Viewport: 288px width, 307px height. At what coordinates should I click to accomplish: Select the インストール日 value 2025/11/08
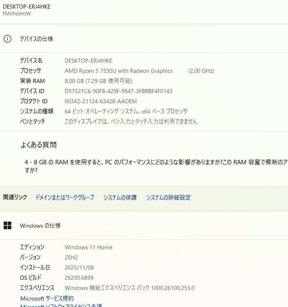(x=79, y=268)
